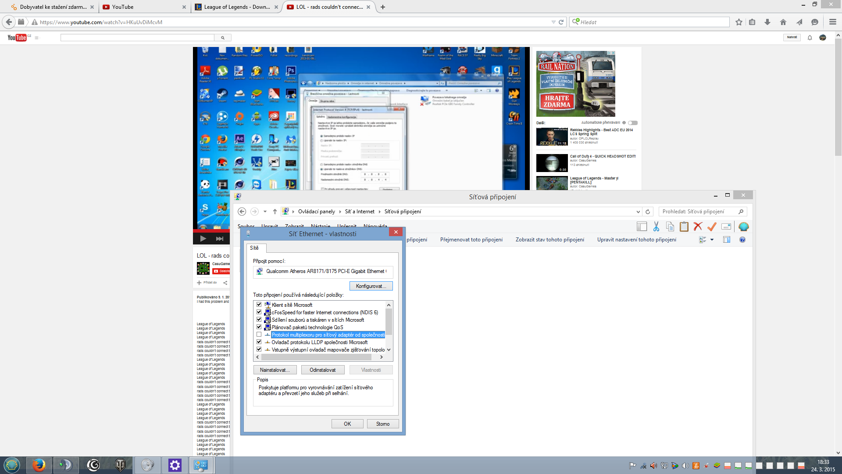842x474 pixels.
Task: Click the Konfigurovat... button
Action: tap(371, 286)
